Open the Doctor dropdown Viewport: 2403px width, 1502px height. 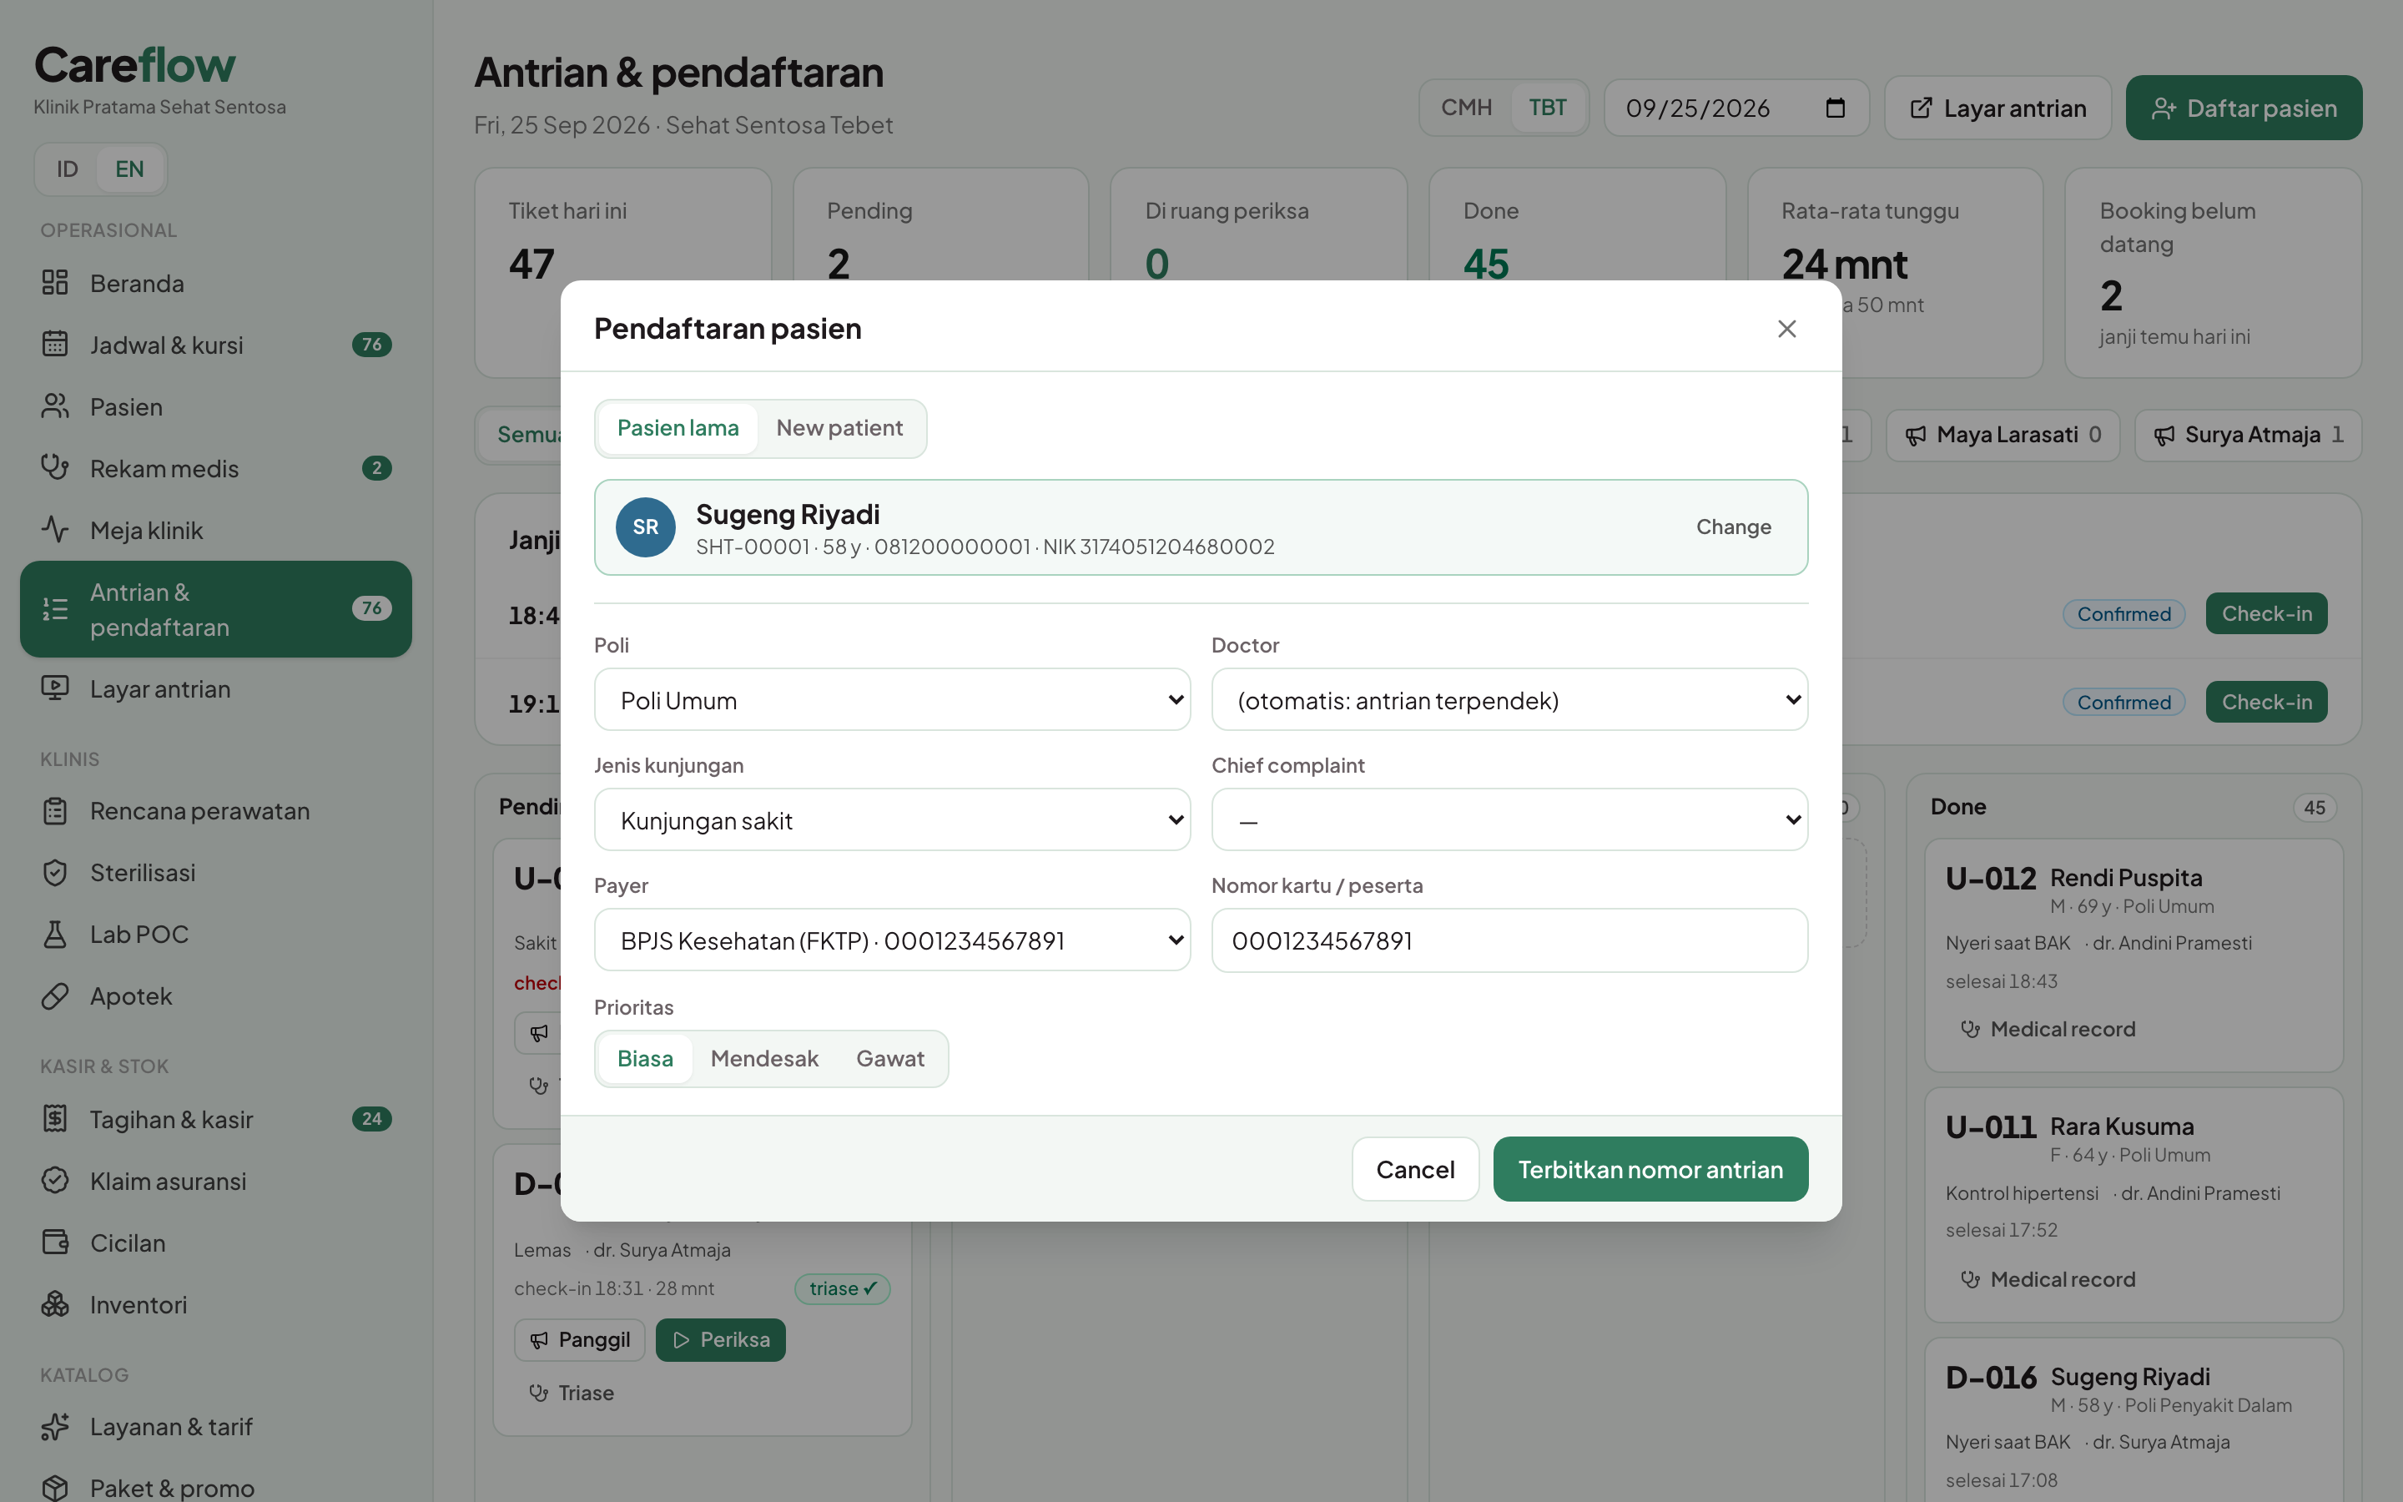1509,699
